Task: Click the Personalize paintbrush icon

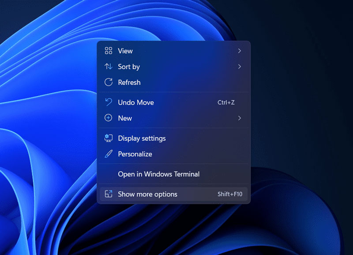Action: tap(108, 154)
